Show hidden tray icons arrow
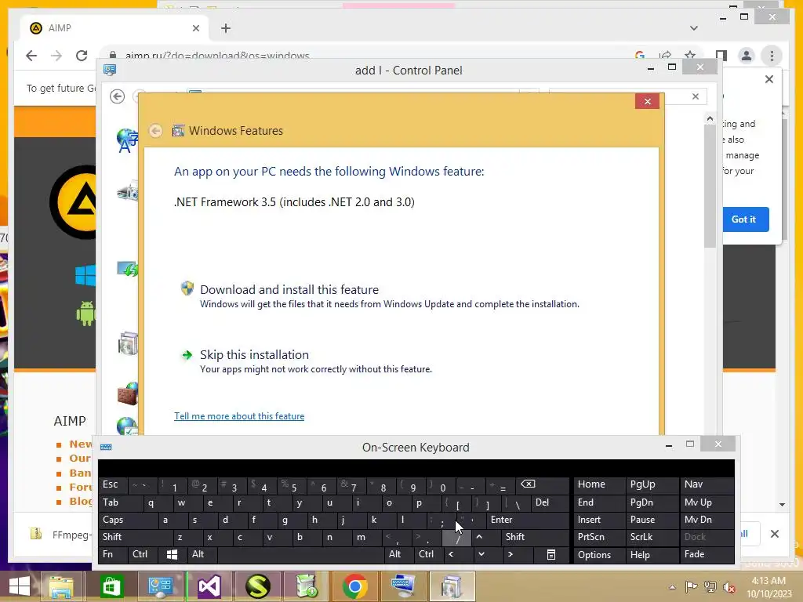 [x=672, y=587]
